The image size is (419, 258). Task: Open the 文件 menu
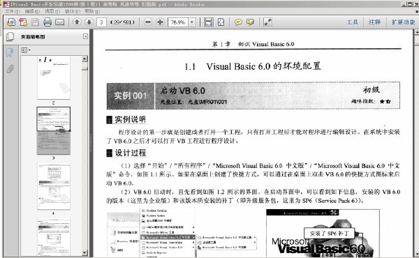[x=13, y=11]
